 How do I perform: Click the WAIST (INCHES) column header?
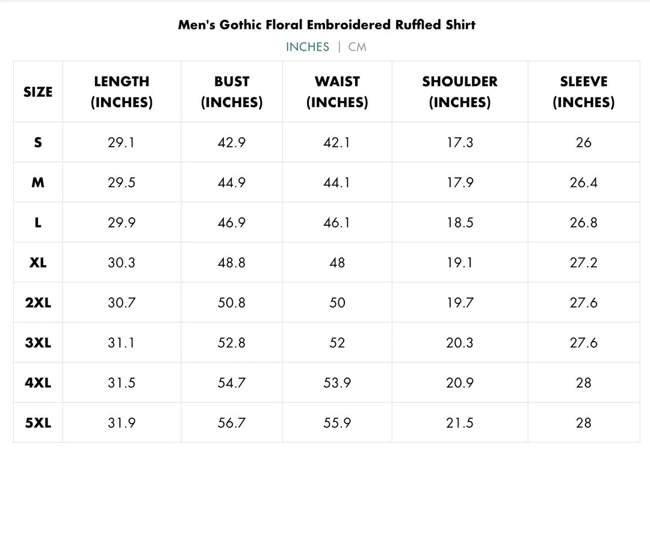[x=337, y=92]
